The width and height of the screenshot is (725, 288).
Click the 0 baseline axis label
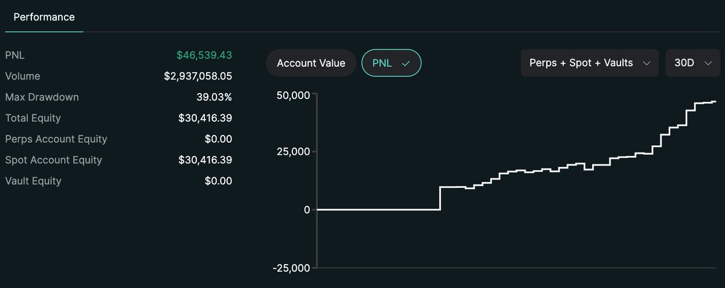pos(307,210)
